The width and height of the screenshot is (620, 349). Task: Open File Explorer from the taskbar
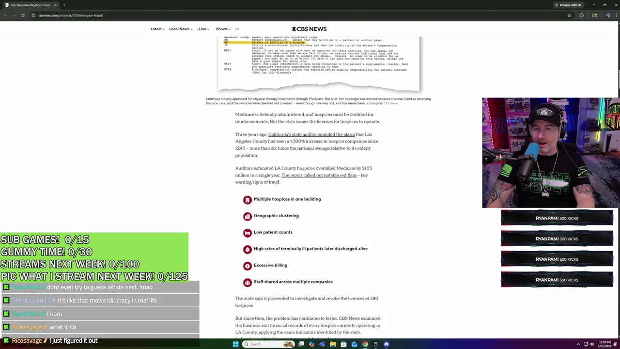pyautogui.click(x=333, y=344)
